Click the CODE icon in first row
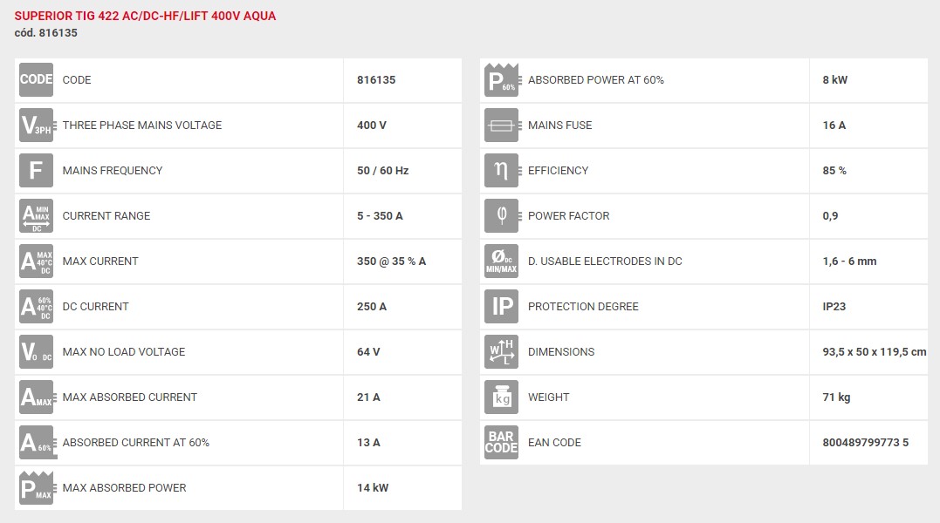Image resolution: width=940 pixels, height=523 pixels. [x=36, y=79]
